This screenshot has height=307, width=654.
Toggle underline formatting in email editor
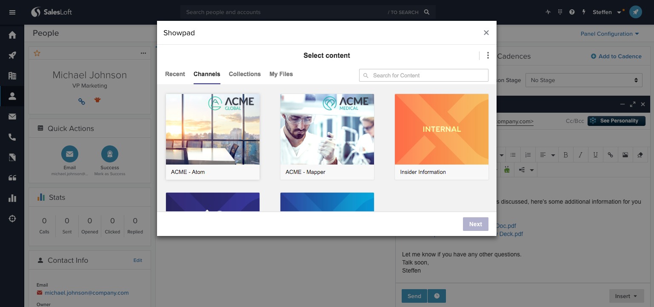tap(595, 155)
